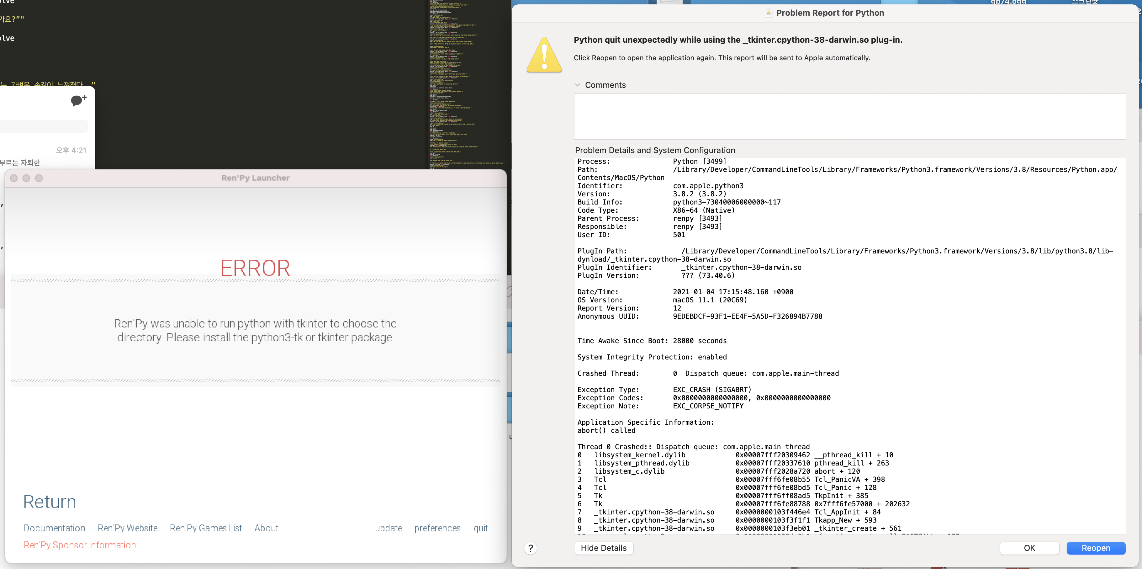Click the Hide Details button
This screenshot has width=1142, height=569.
pos(603,548)
